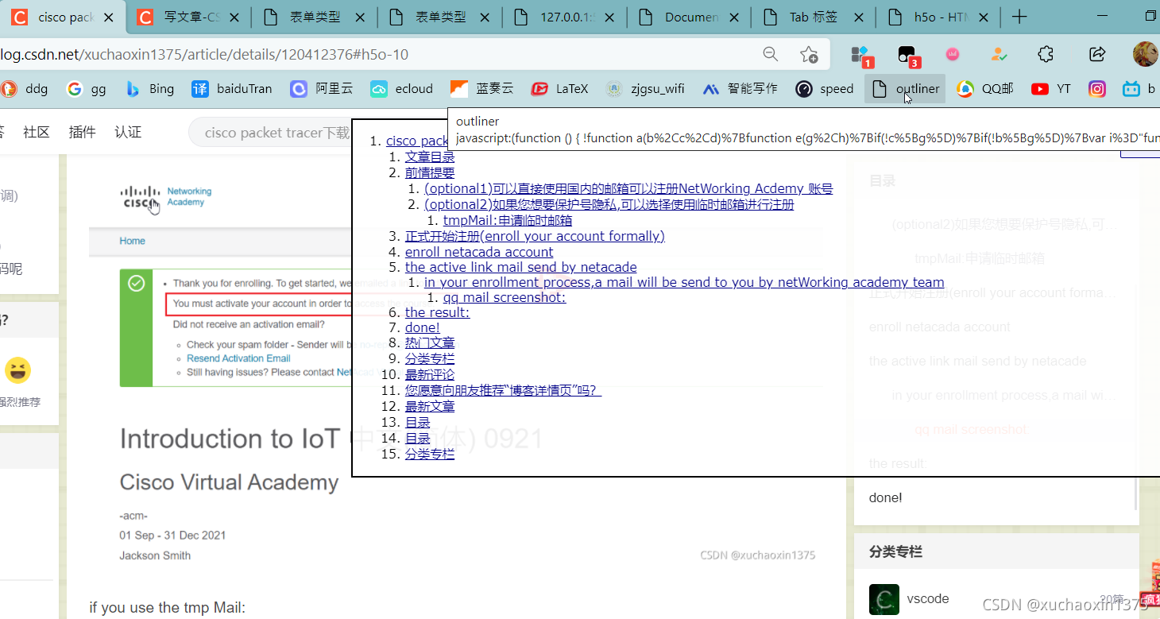Click the Cisco Networking Academy logo
The height and width of the screenshot is (619, 1160).
pyautogui.click(x=166, y=197)
